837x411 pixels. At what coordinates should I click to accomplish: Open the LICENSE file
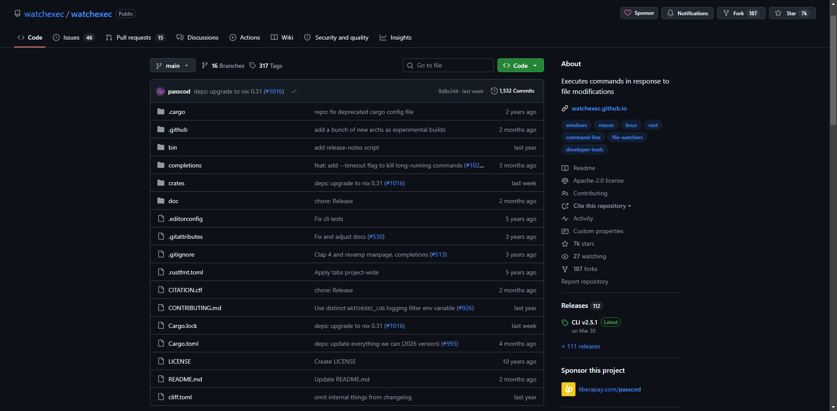tap(180, 361)
